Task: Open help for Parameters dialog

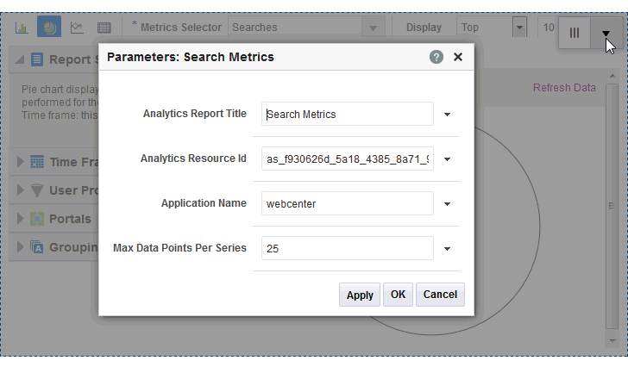Action: [436, 57]
